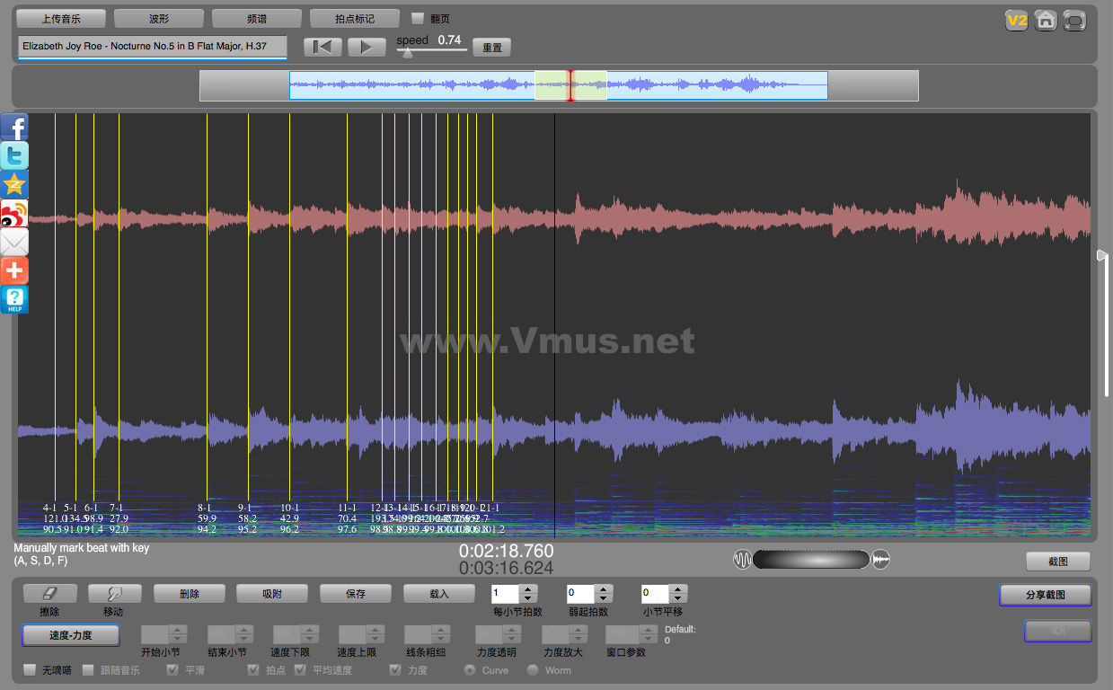Toggle the 跟随音乐 follow music checkbox

(x=88, y=670)
